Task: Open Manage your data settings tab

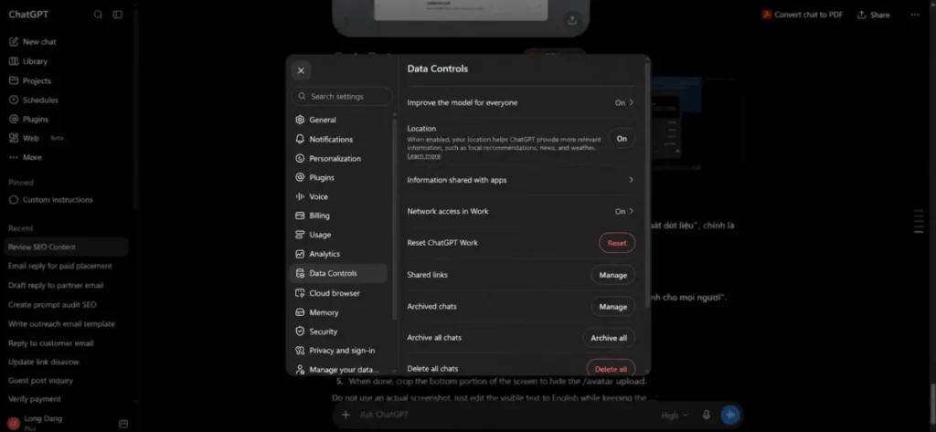Action: click(x=340, y=369)
